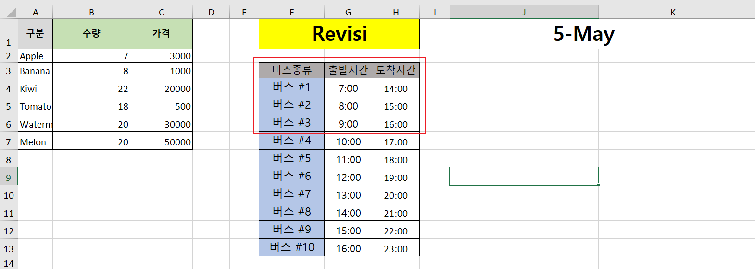Select the 버스 #3 cell
The image size is (755, 269).
291,123
